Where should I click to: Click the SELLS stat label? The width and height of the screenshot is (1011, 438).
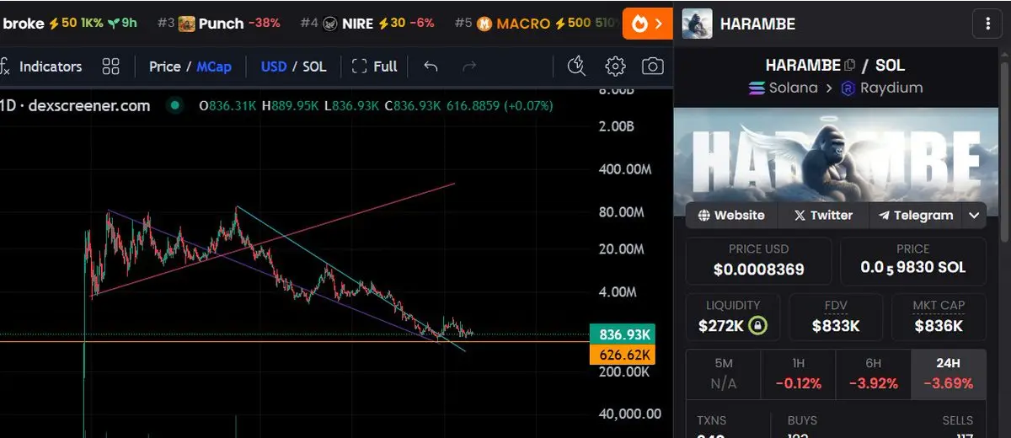pos(958,420)
